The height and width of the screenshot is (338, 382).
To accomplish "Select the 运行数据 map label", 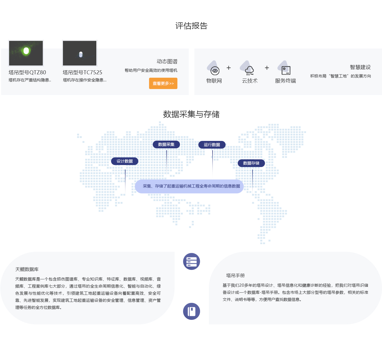I will tap(212, 145).
